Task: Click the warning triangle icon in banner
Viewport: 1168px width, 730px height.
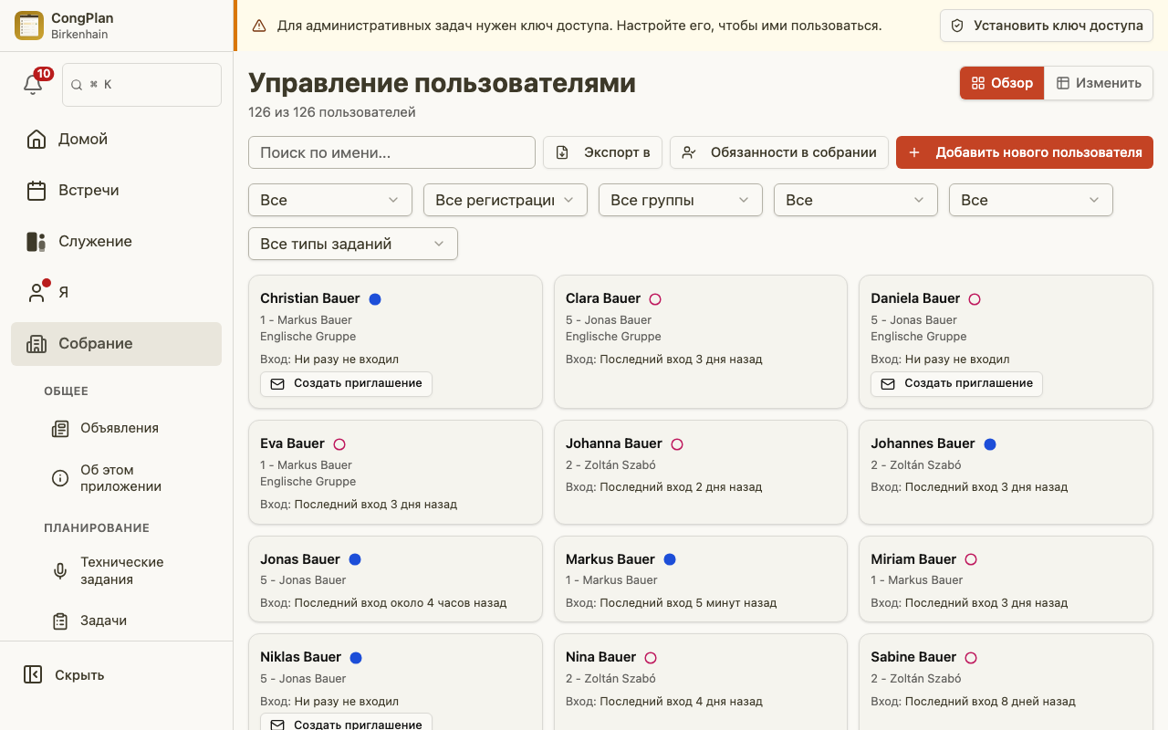Action: tap(259, 26)
